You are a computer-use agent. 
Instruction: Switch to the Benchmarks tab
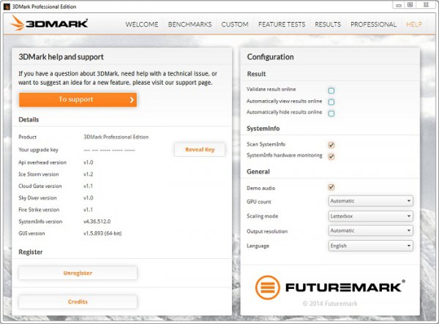pos(190,25)
